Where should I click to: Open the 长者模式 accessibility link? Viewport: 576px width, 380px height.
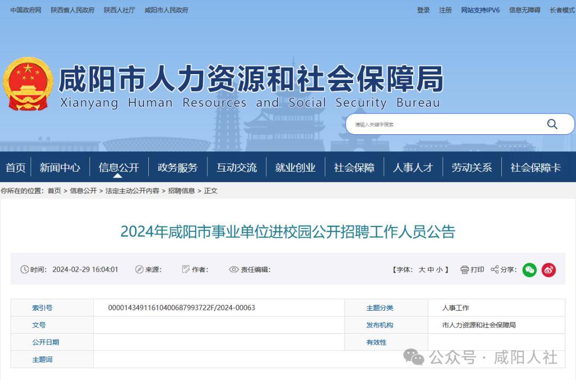(561, 10)
